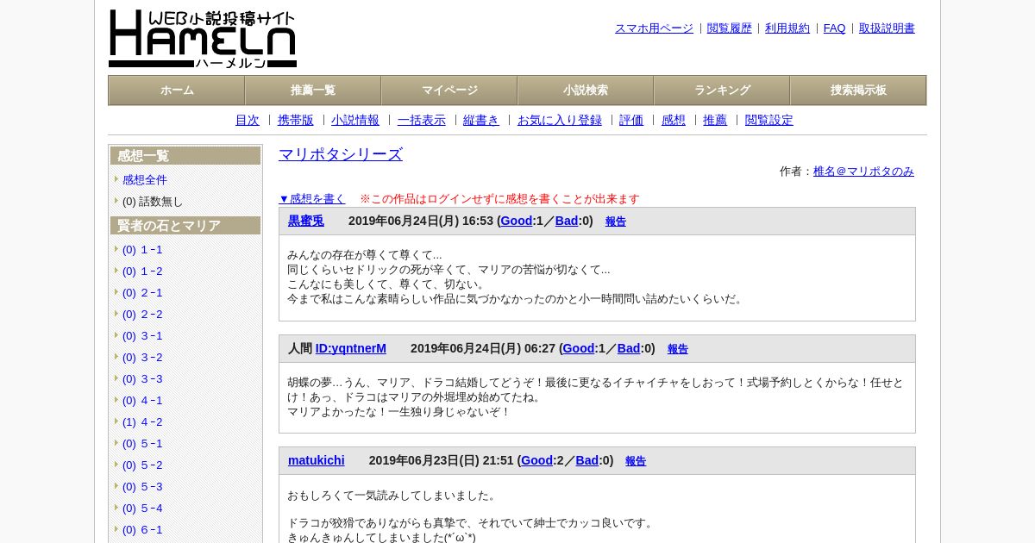Open chapter (0) 1-1 reviews

142,250
